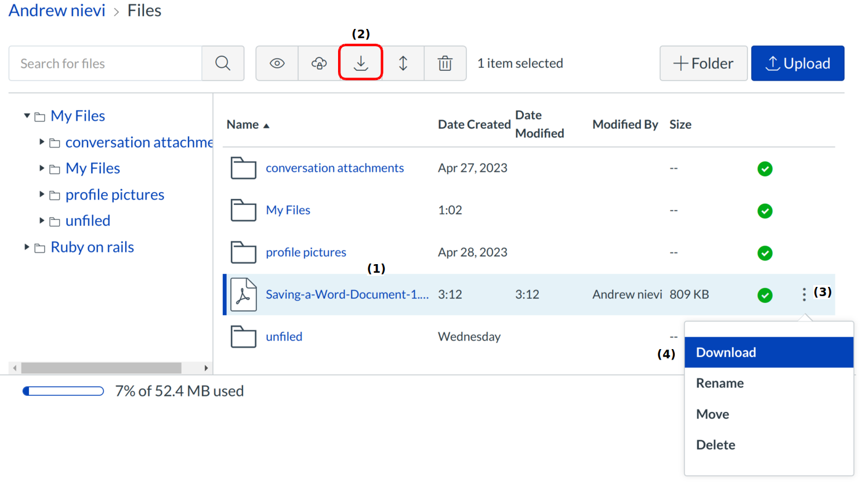The height and width of the screenshot is (495, 862).
Task: Click the magnifying glass search button
Action: [223, 63]
